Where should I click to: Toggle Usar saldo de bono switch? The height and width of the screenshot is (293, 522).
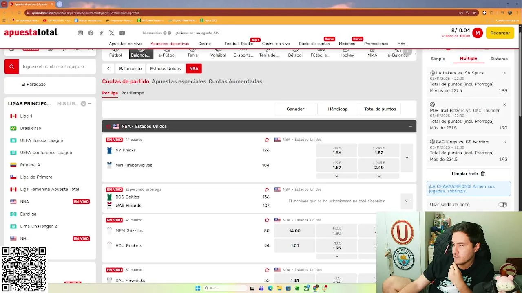[x=502, y=205]
